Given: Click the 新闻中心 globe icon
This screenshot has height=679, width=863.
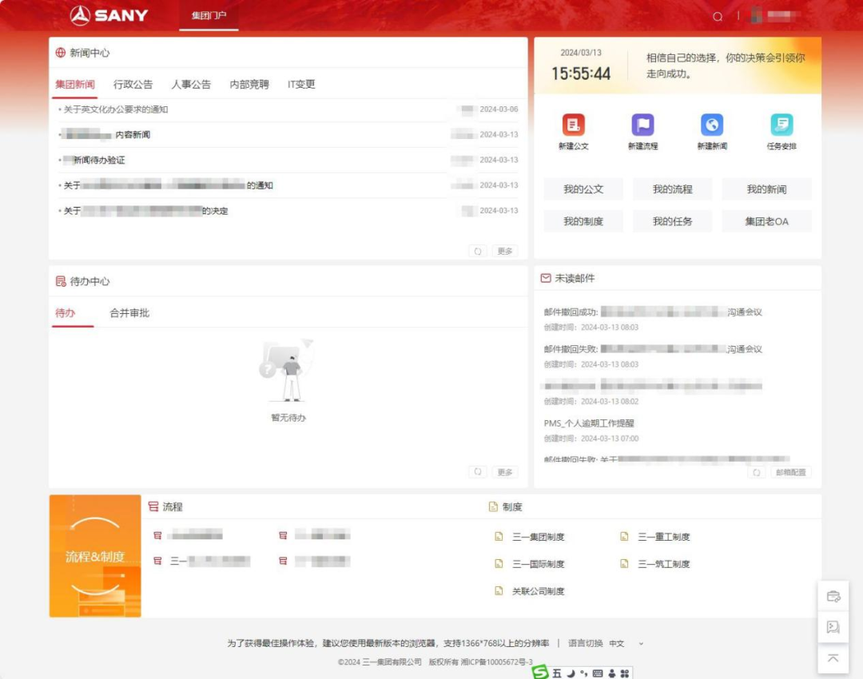Looking at the screenshot, I should (x=61, y=53).
